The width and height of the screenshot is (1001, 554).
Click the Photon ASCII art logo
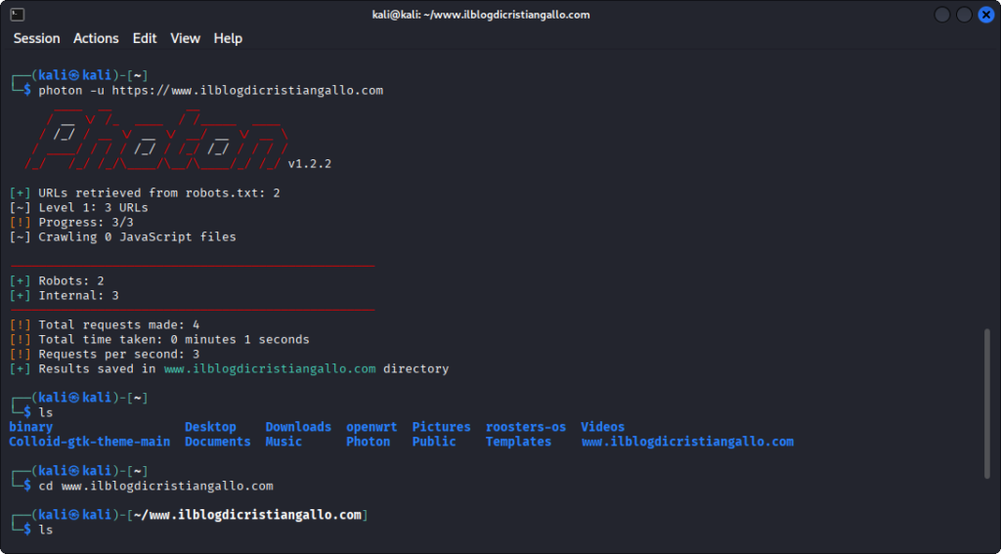(x=156, y=140)
